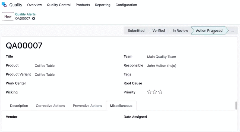This screenshot has width=240, height=132.
Task: Open the gear actions menu beside QA00007
Action: click(x=33, y=18)
